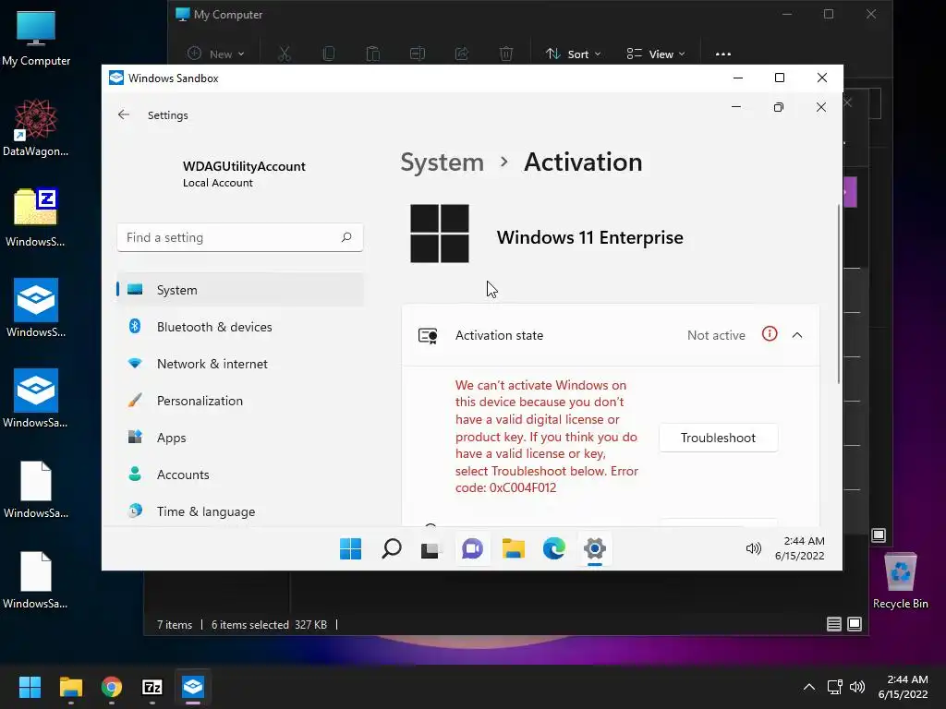Open Apps settings category
The width and height of the screenshot is (946, 709).
coord(240,438)
